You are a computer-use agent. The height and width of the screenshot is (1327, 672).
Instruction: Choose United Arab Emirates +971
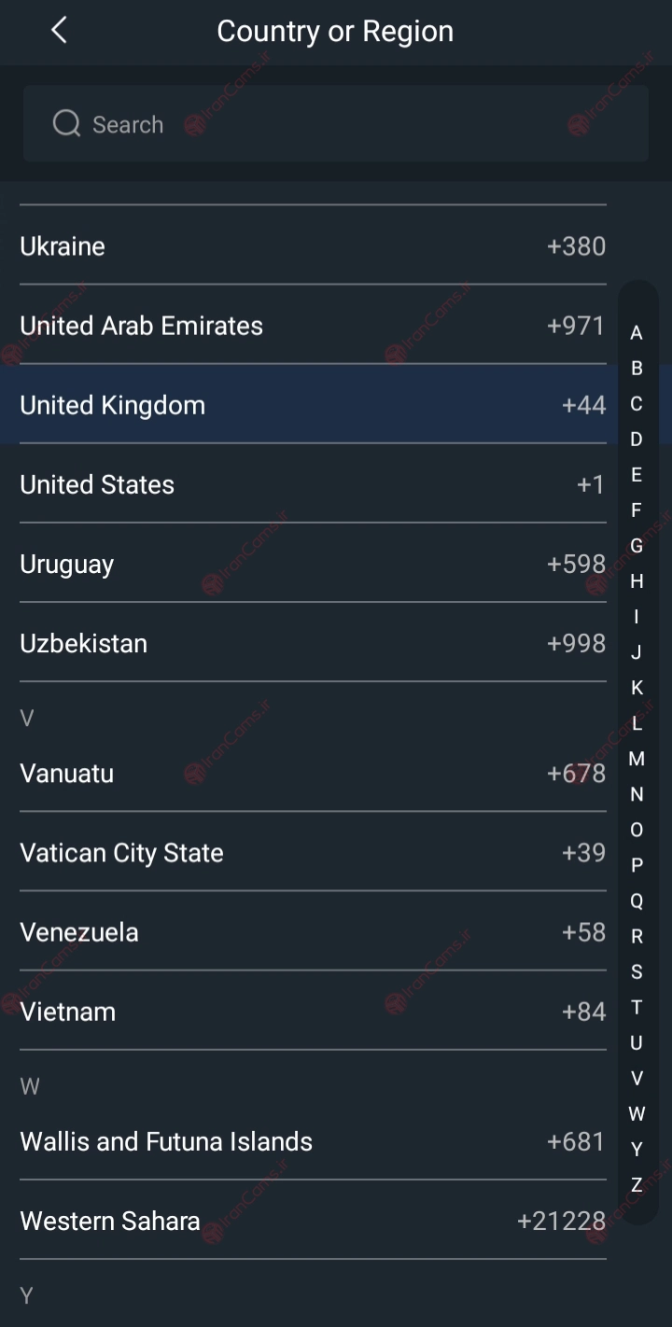[x=313, y=325]
